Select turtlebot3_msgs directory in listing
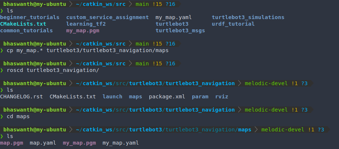Viewport: 339px width, 149px height. point(180,30)
